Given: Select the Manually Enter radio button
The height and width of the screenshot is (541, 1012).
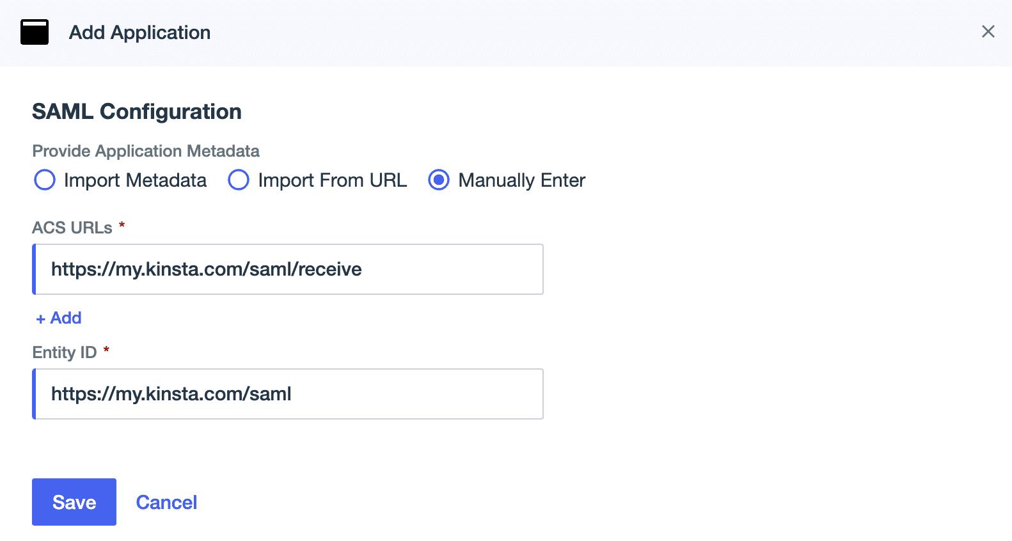Looking at the screenshot, I should (438, 180).
